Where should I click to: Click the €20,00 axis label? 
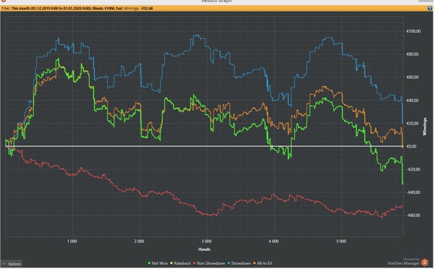[x=413, y=123]
